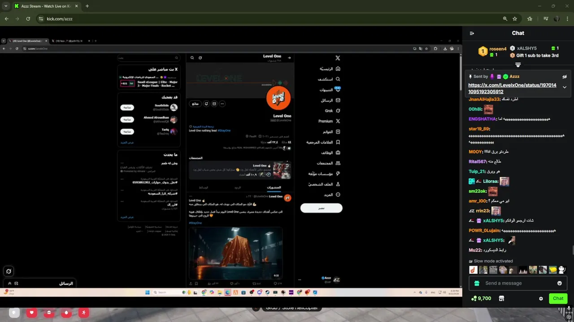The height and width of the screenshot is (322, 574).
Task: Click username amr_l00 in chat
Action: point(478,201)
